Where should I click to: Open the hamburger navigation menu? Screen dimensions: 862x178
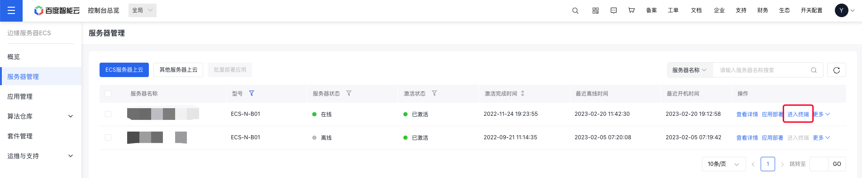[x=11, y=10]
